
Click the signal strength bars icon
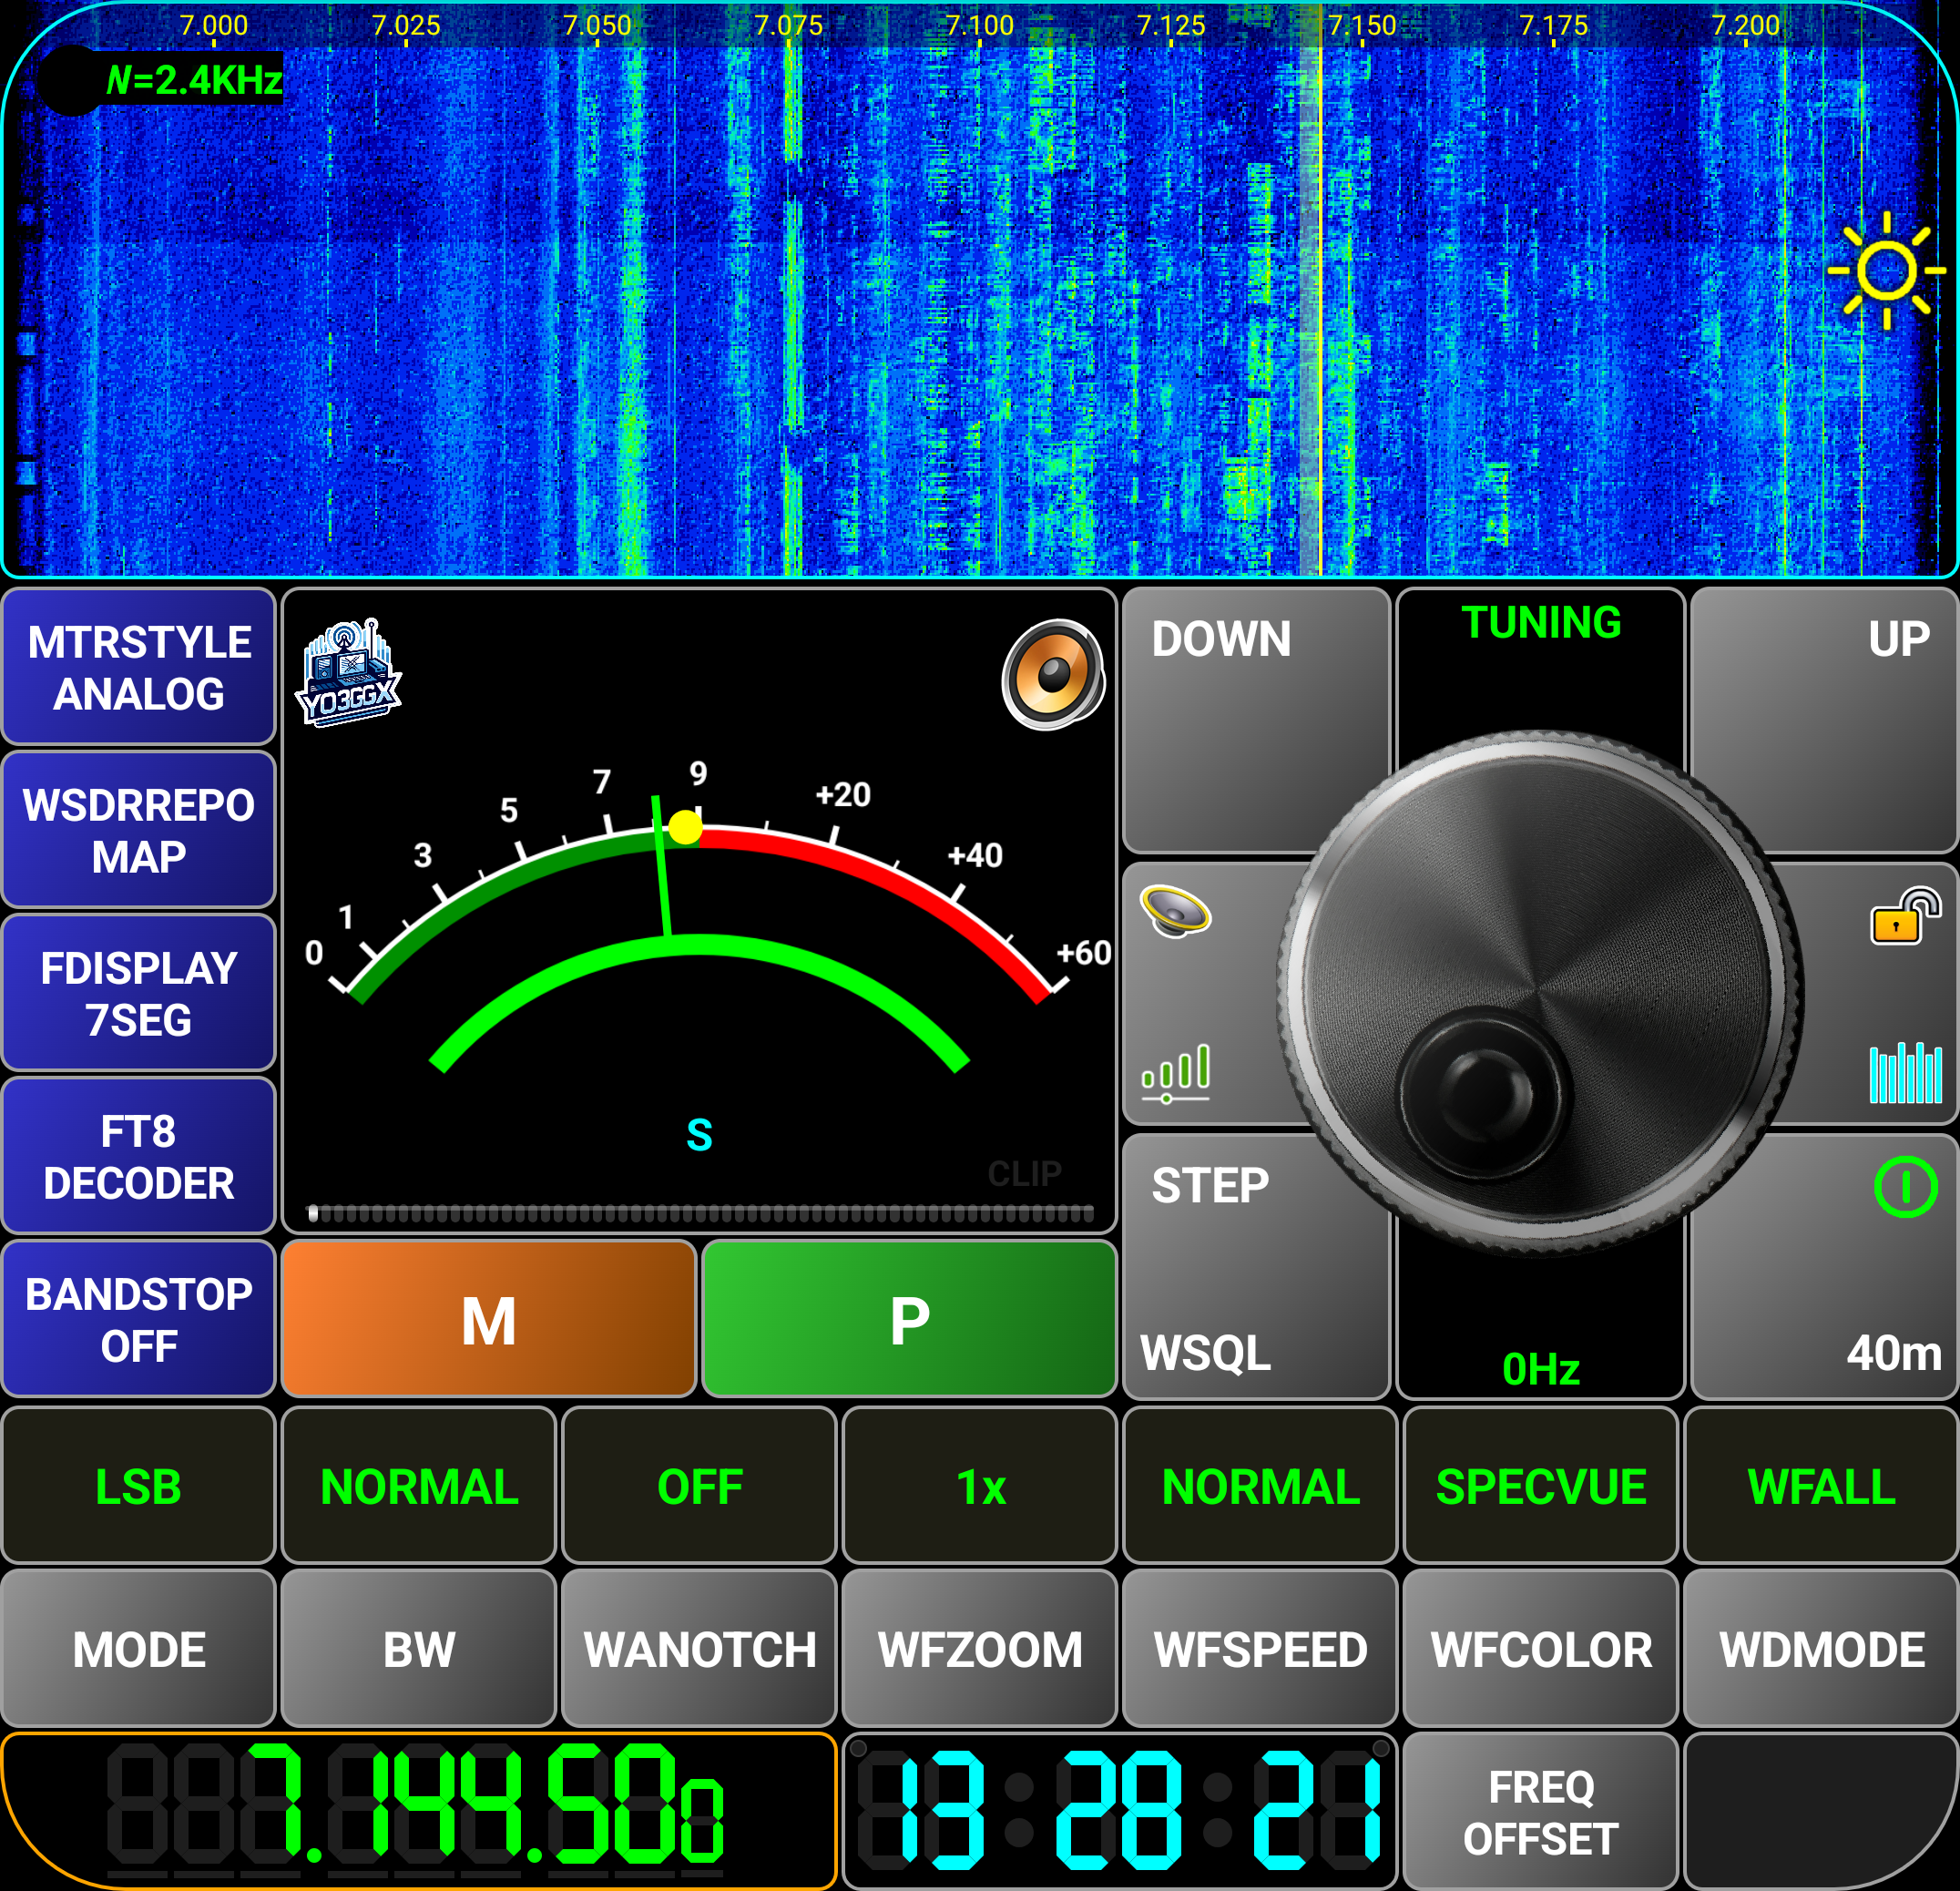click(x=1176, y=1072)
